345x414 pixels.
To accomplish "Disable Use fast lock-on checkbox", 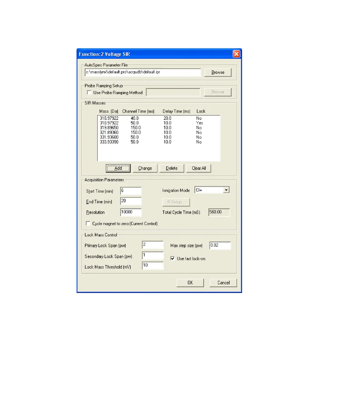I will click(x=172, y=258).
